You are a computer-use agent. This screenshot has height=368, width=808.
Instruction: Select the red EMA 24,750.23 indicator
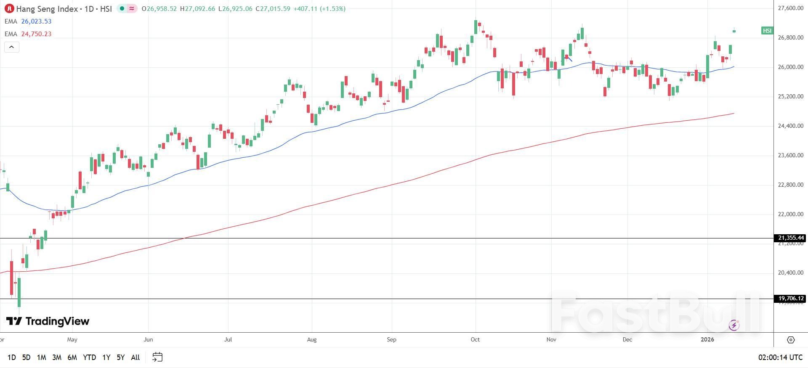click(28, 34)
